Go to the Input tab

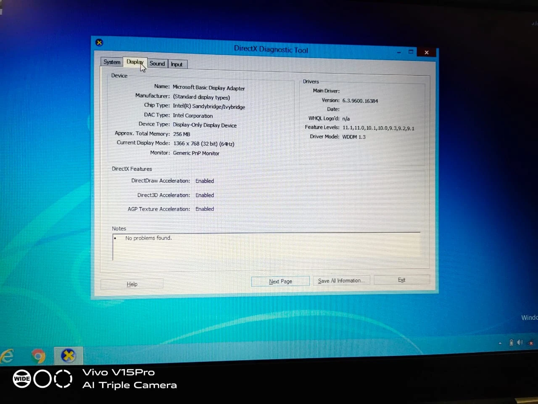177,64
